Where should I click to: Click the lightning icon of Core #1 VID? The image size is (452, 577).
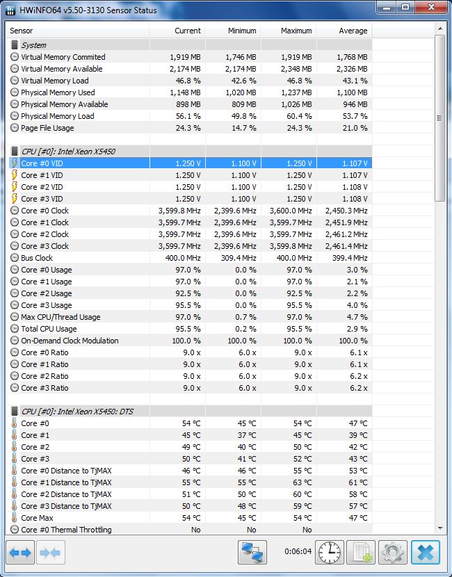(15, 174)
